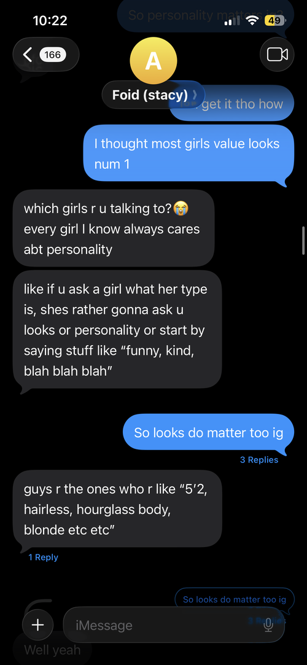Click the conversation scrollbar indicator
307x665 pixels.
tap(303, 241)
